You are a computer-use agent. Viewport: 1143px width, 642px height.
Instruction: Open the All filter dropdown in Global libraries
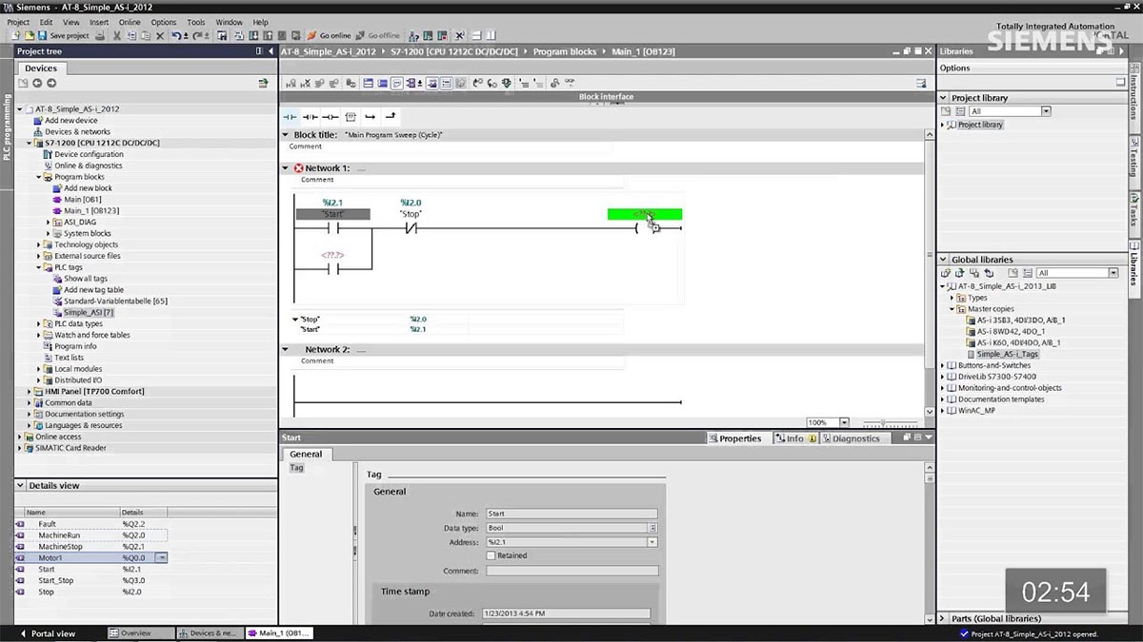[x=1113, y=273]
